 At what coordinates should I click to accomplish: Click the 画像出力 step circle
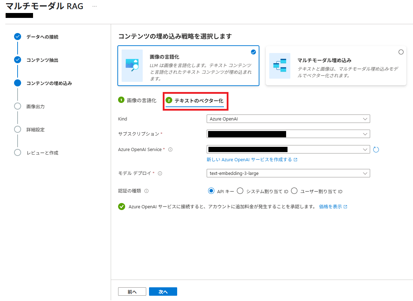[x=18, y=106]
